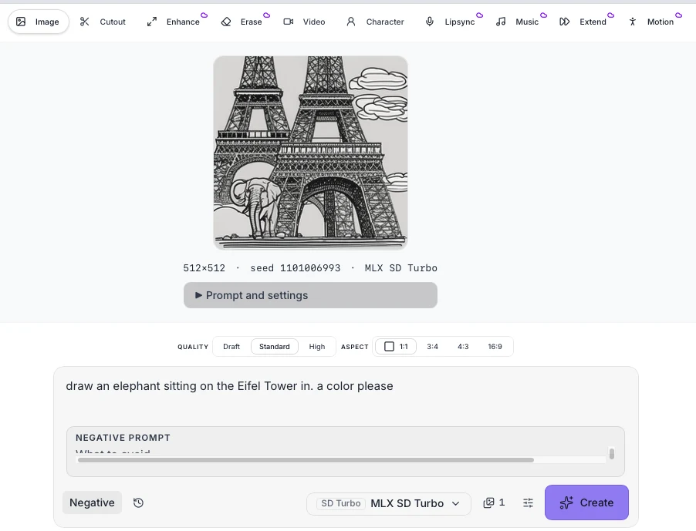Click the 512×512 resolution text
The width and height of the screenshot is (696, 531).
(x=204, y=268)
